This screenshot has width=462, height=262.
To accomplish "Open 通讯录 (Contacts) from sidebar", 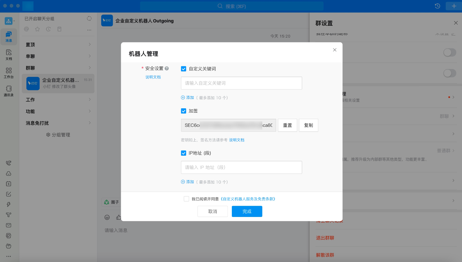I will point(8,91).
